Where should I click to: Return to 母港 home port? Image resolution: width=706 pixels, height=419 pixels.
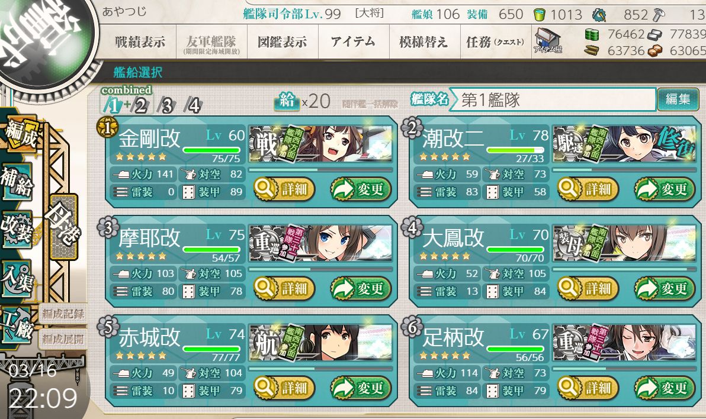(64, 227)
